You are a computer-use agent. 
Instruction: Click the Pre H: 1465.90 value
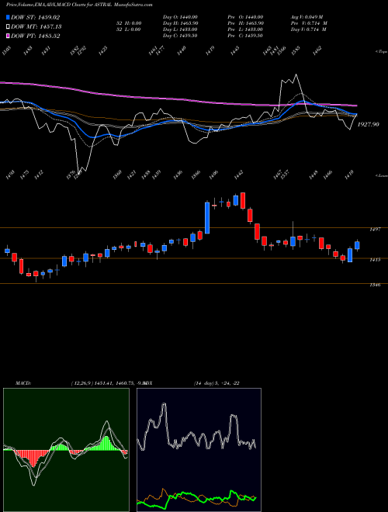[245, 23]
